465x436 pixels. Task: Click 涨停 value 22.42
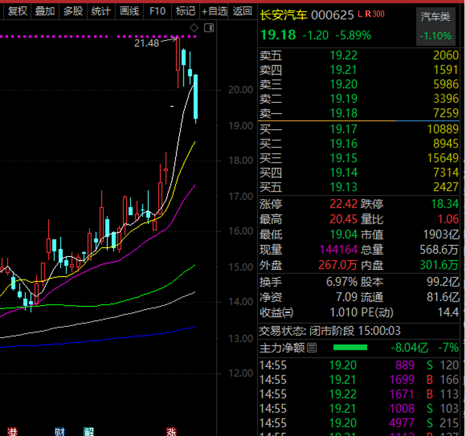point(344,204)
